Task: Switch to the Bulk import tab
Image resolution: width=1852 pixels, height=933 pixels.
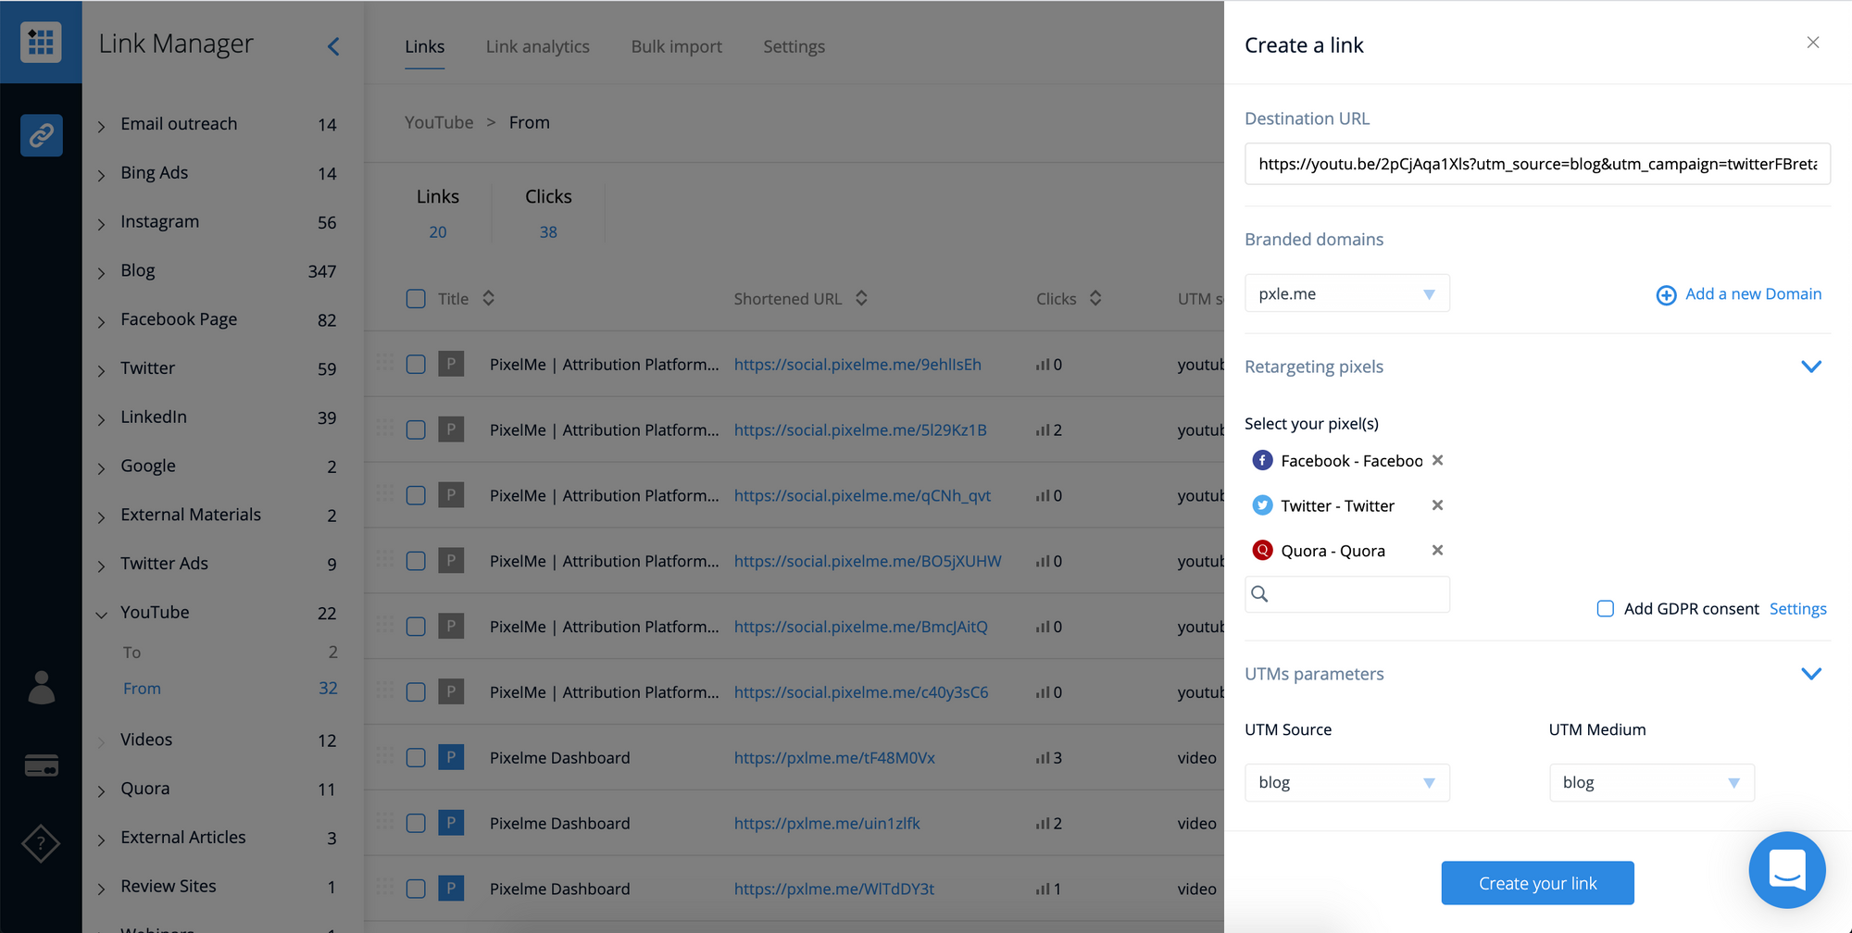Action: 676,46
